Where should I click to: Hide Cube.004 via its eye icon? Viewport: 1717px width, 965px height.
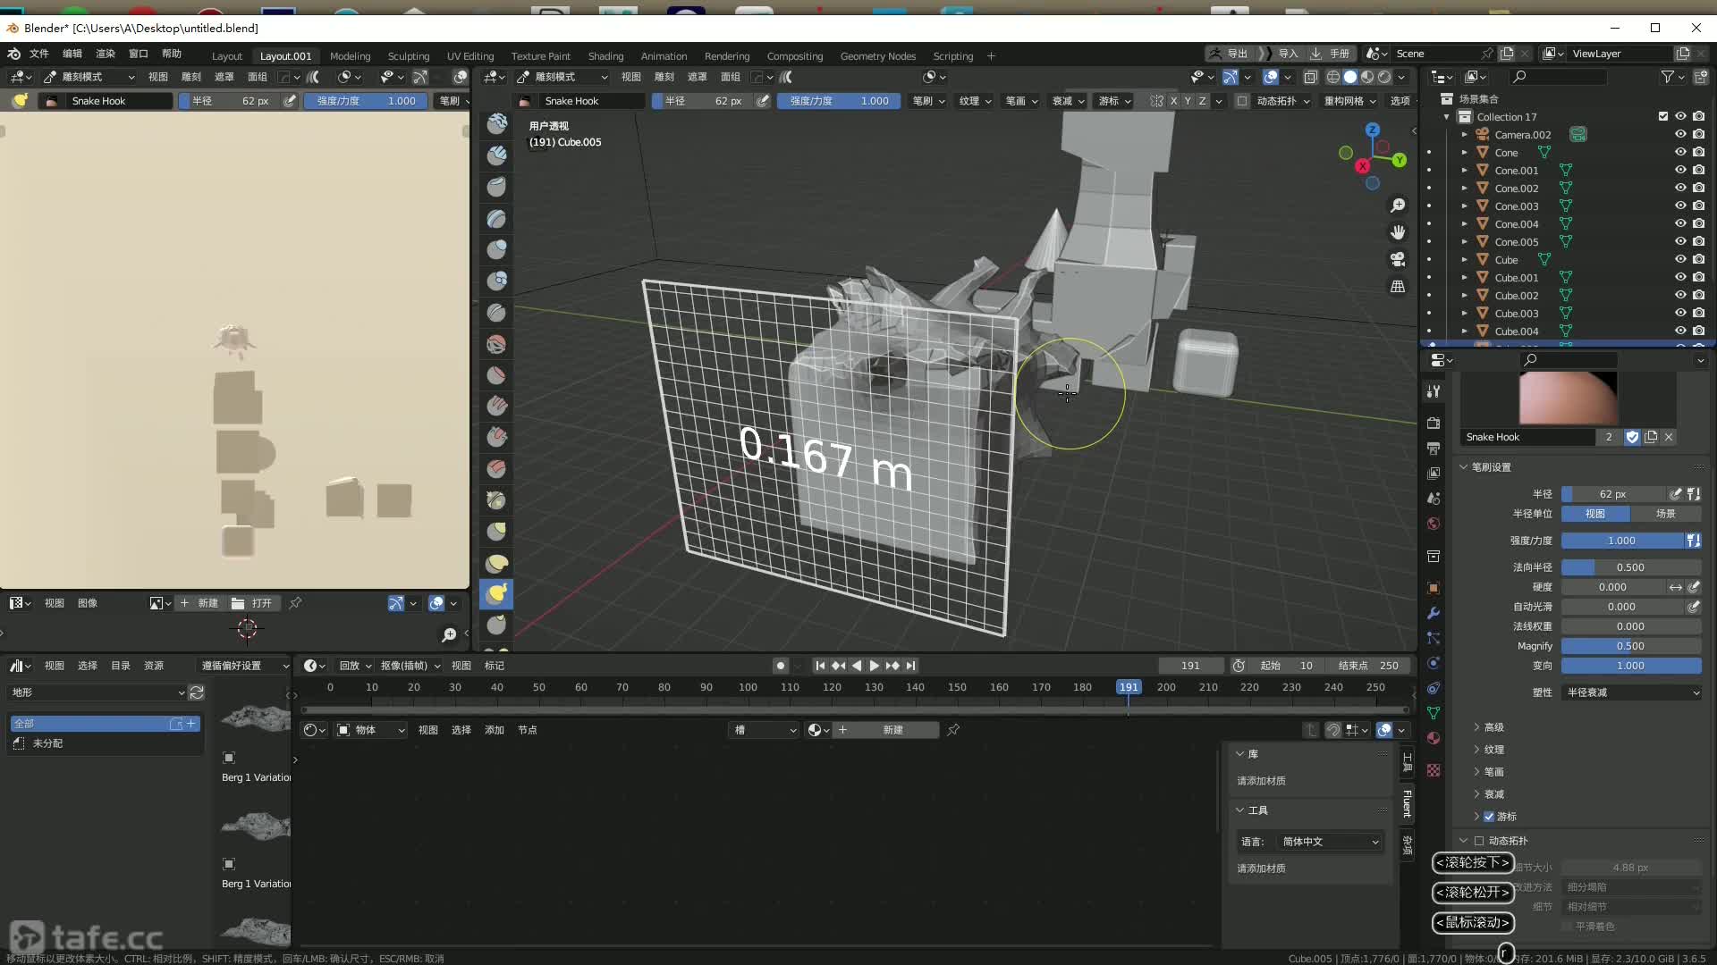tap(1680, 331)
